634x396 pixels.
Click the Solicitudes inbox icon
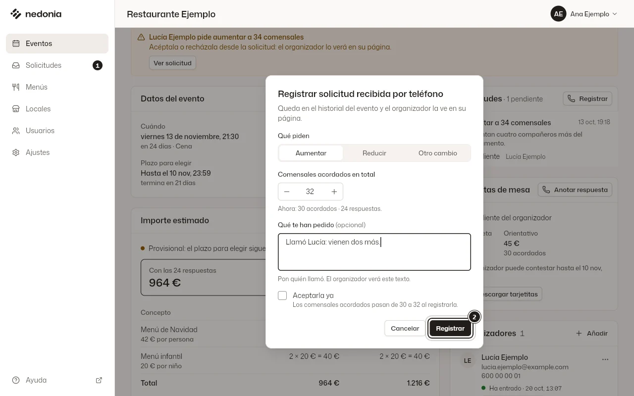(x=16, y=65)
